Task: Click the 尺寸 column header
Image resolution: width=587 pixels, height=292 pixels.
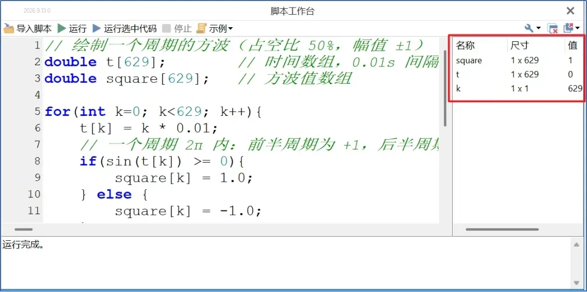Action: 519,46
